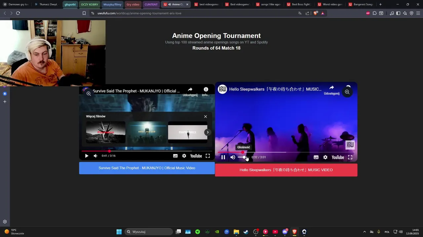The height and width of the screenshot is (237, 423).
Task: Open the white suggested video thumbnail
Action: coord(188,132)
